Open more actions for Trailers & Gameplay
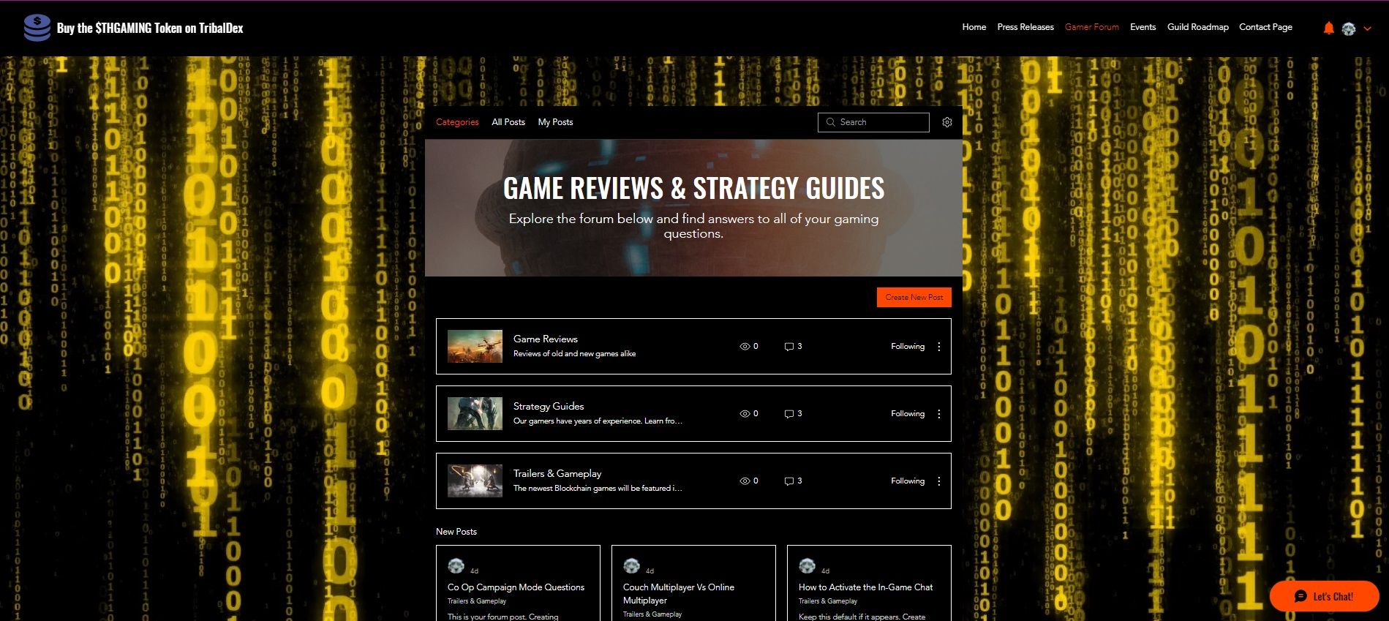1389x621 pixels. (939, 481)
